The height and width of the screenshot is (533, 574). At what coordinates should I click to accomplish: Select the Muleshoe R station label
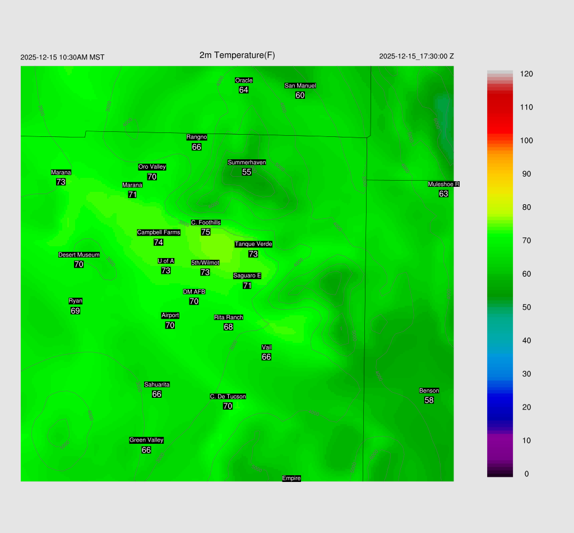click(443, 184)
